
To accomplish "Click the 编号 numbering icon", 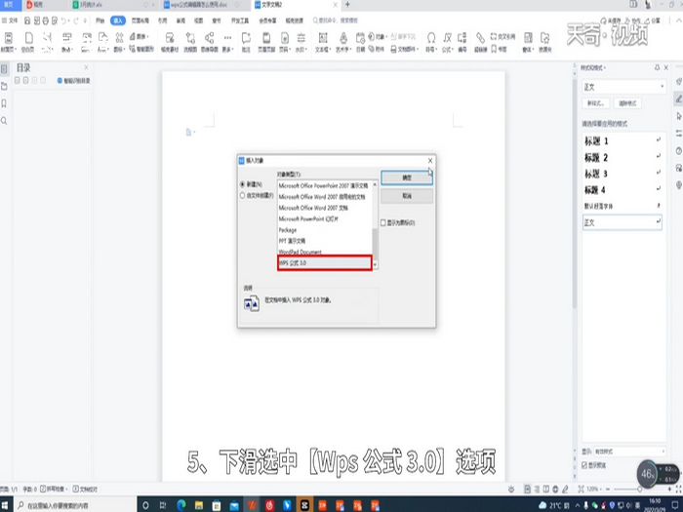I will tap(462, 42).
